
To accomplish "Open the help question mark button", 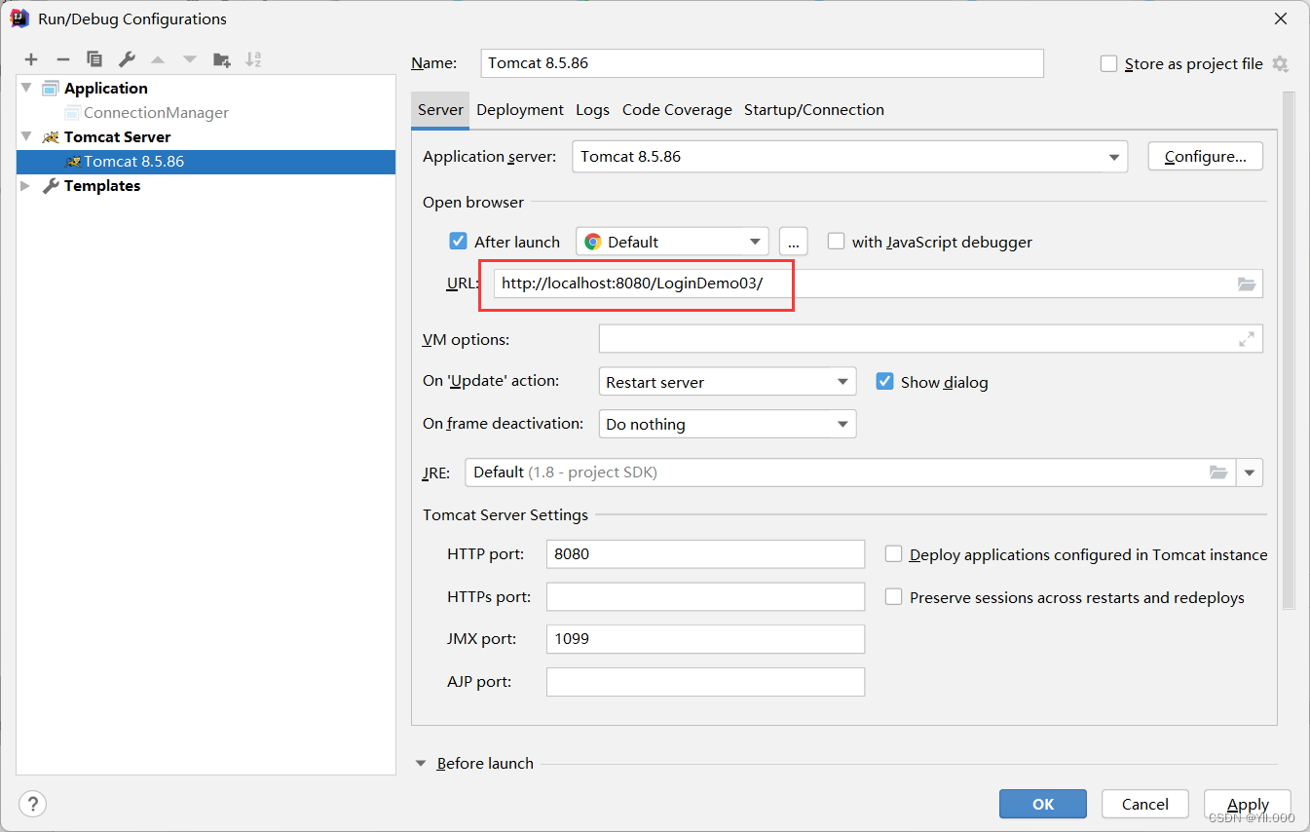I will pyautogui.click(x=33, y=804).
